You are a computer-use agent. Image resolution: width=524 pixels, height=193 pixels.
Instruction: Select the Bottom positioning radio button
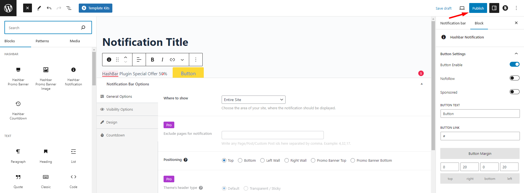click(240, 161)
